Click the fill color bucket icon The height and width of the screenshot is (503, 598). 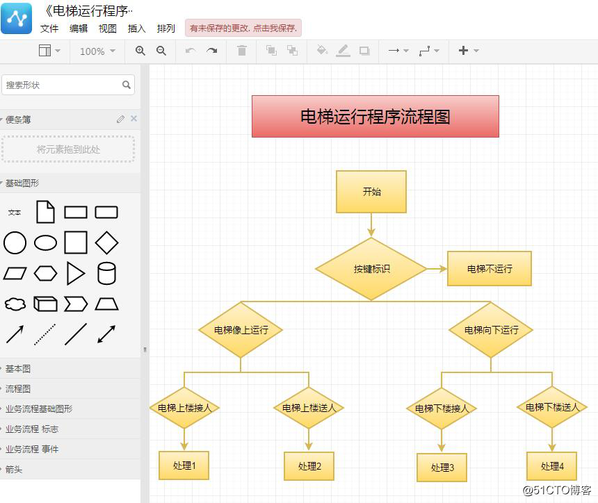coord(322,50)
